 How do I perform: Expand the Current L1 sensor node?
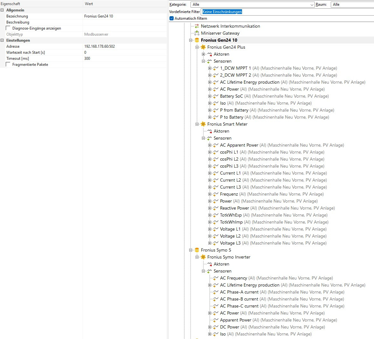[210, 173]
